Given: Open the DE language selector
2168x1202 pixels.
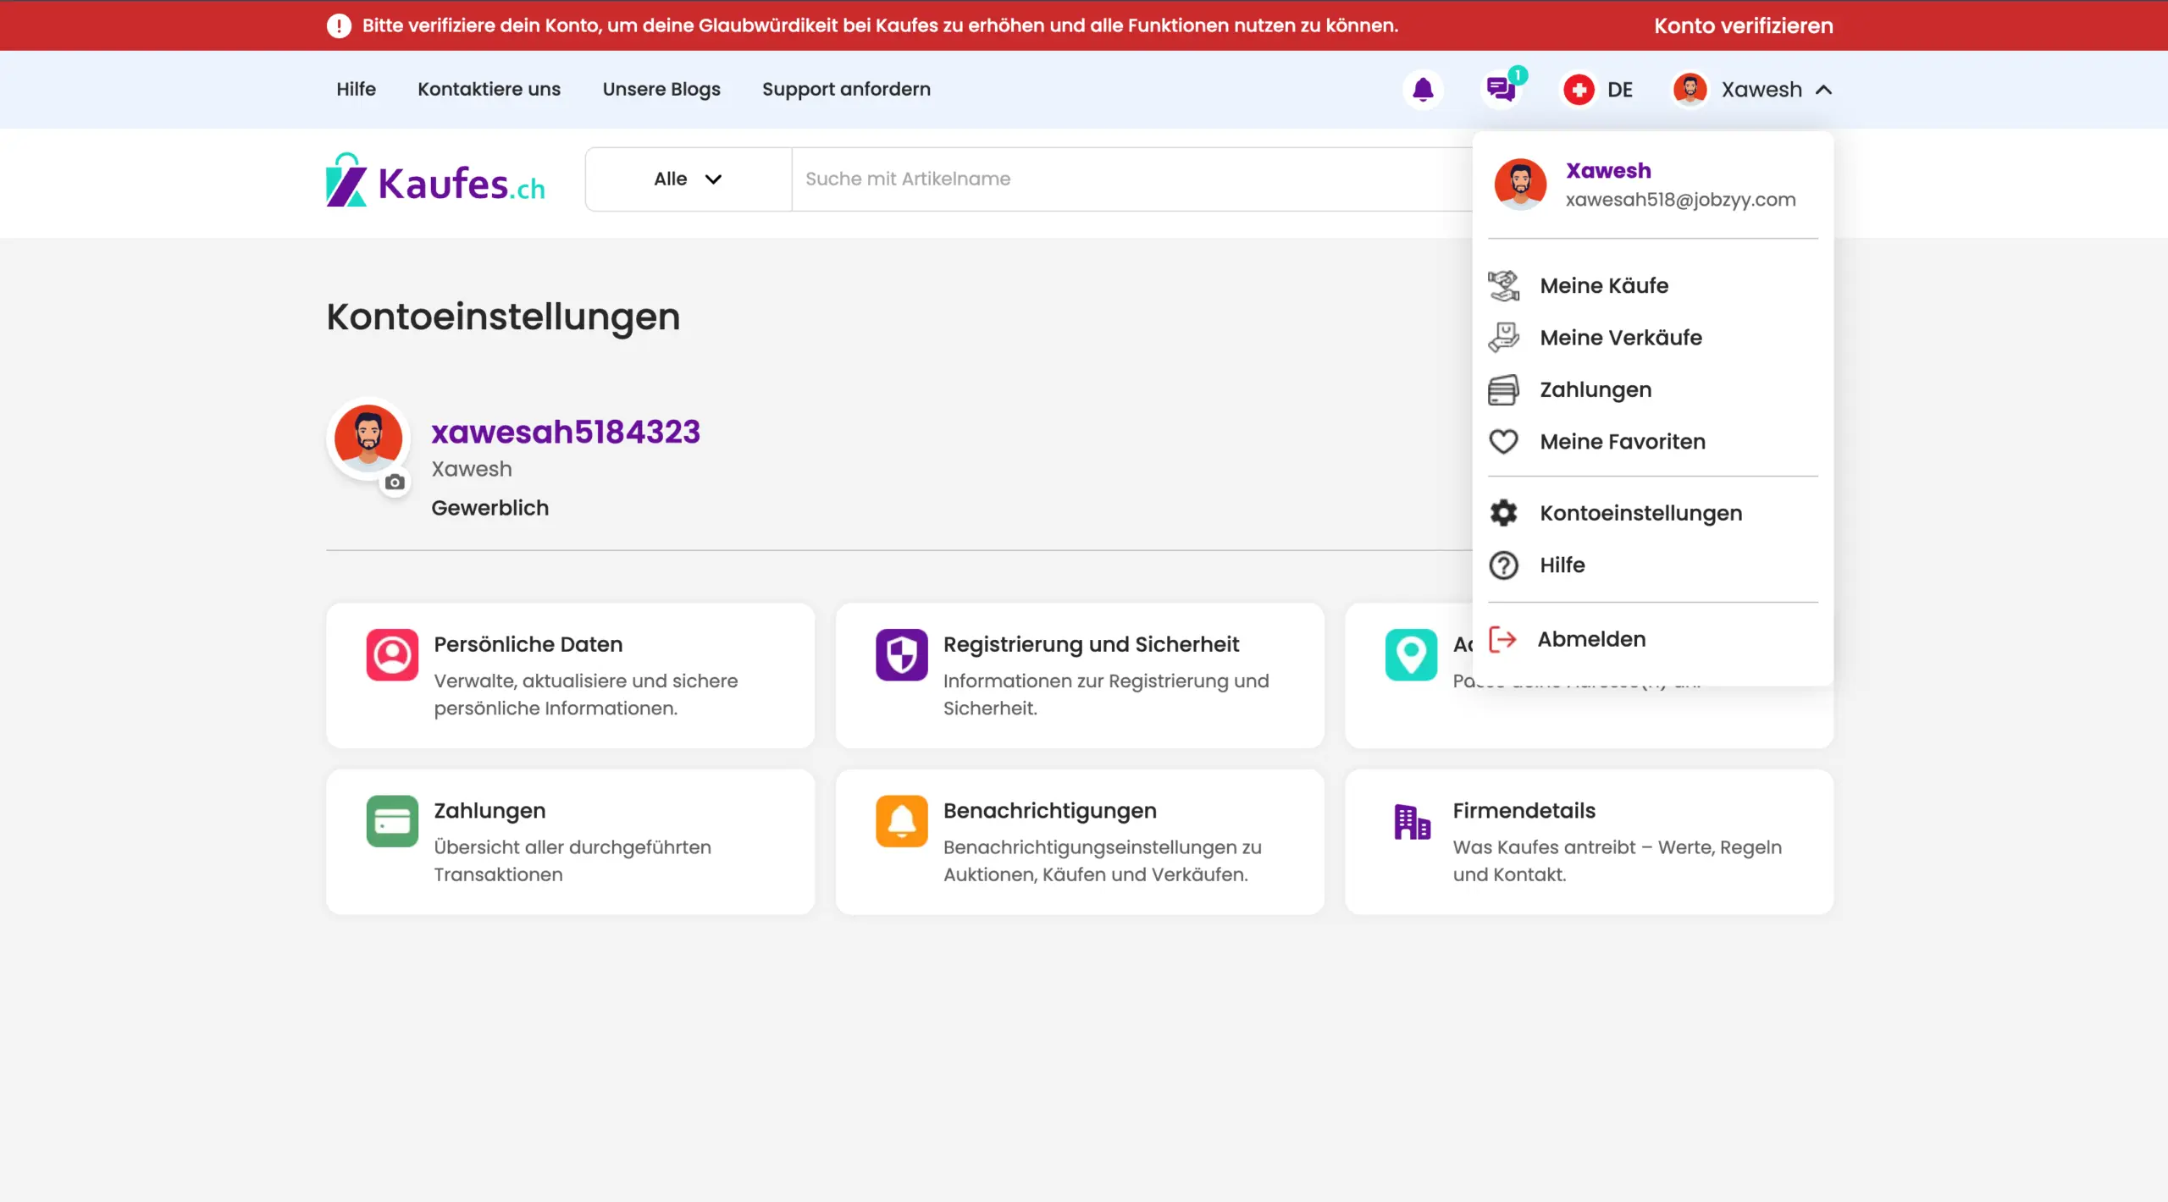Looking at the screenshot, I should 1599,90.
